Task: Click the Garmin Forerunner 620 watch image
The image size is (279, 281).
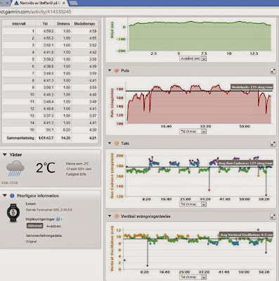Action: click(13, 213)
